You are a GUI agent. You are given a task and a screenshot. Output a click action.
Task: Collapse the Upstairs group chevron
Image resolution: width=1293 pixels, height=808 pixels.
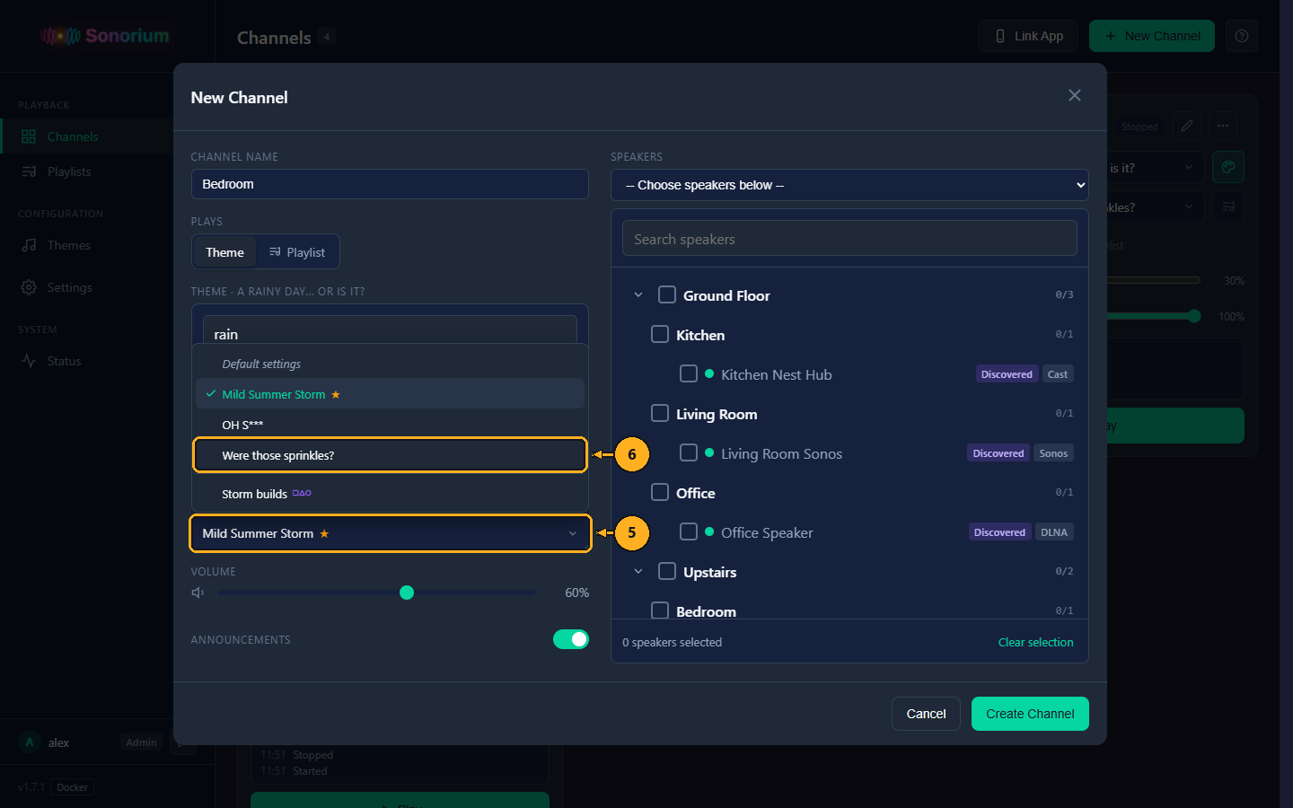tap(638, 571)
